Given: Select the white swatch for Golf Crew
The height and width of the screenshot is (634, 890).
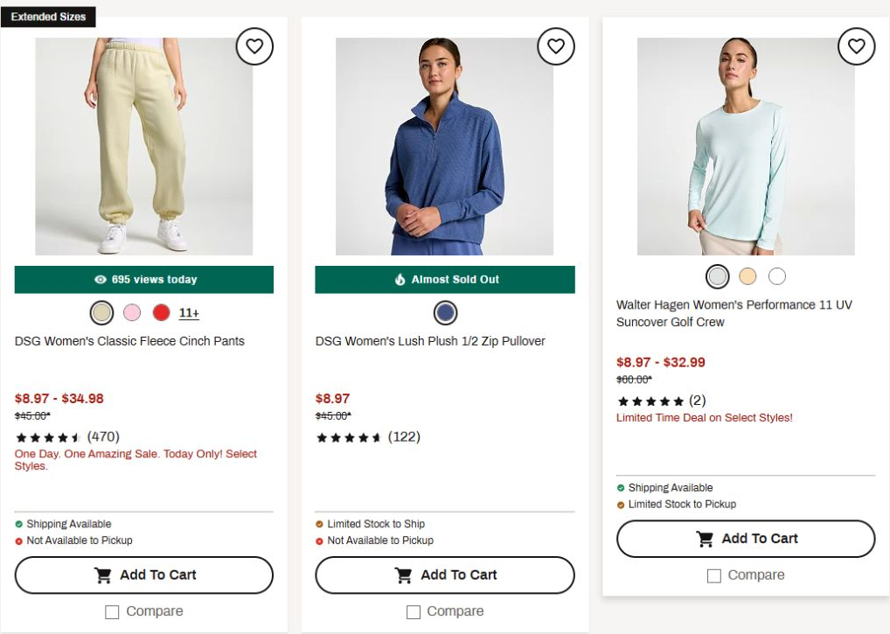Looking at the screenshot, I should pos(777,276).
